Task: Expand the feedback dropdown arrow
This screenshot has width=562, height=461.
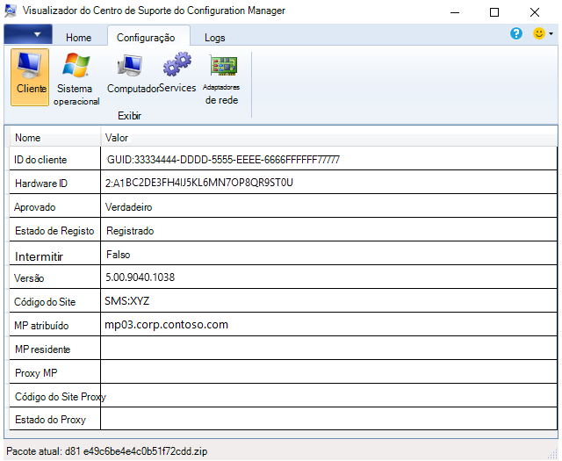Action: click(x=551, y=33)
